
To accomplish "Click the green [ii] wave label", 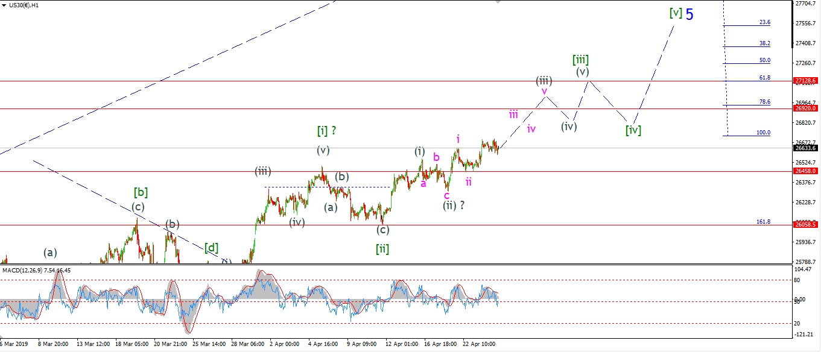I will click(x=382, y=248).
